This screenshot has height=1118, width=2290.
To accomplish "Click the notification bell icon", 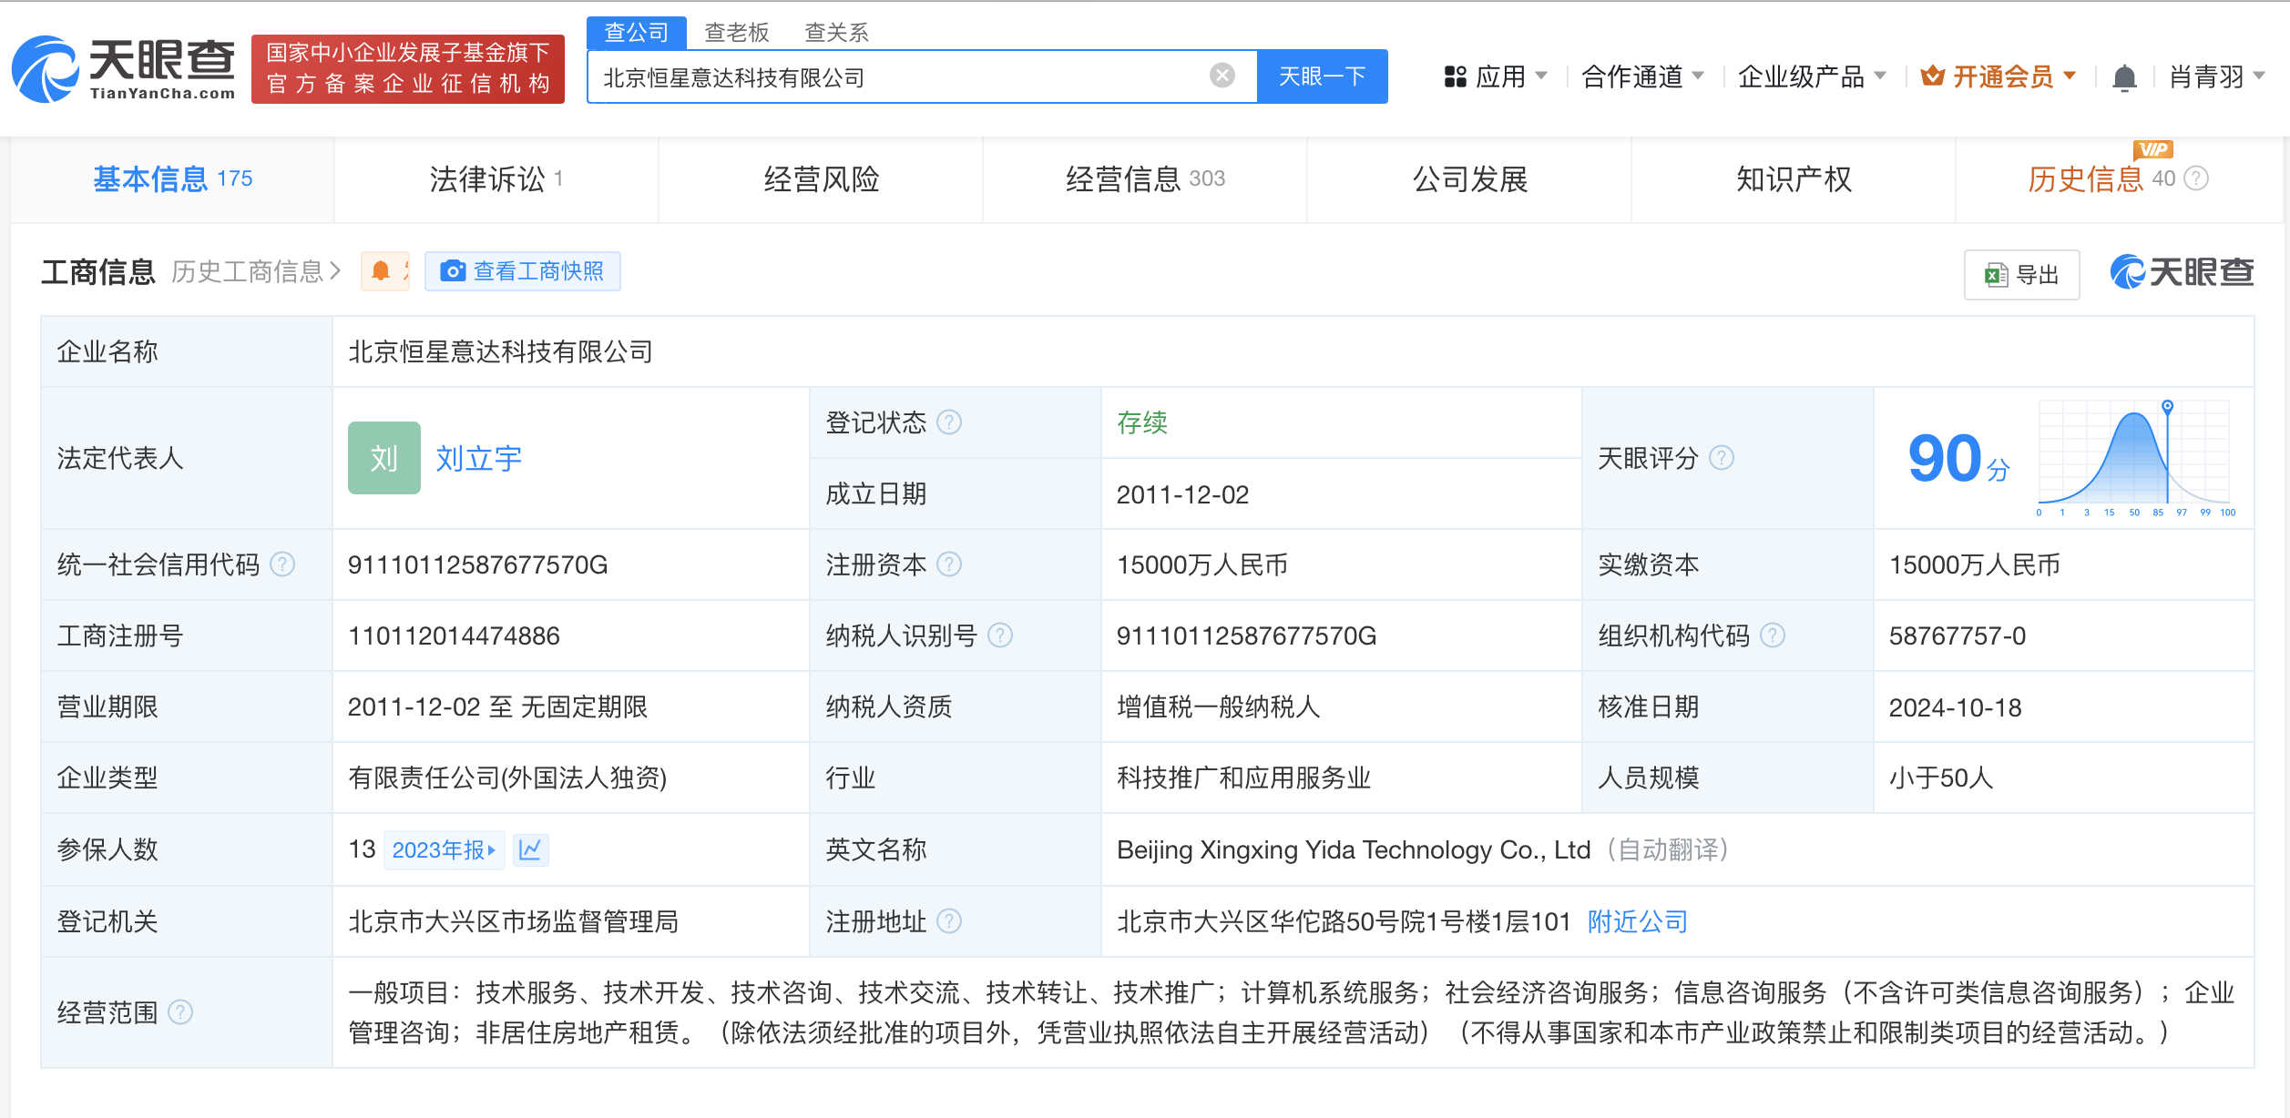I will tap(2125, 76).
